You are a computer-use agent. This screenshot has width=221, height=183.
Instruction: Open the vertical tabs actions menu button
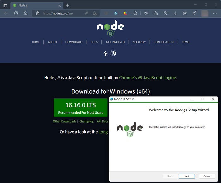[5, 5]
